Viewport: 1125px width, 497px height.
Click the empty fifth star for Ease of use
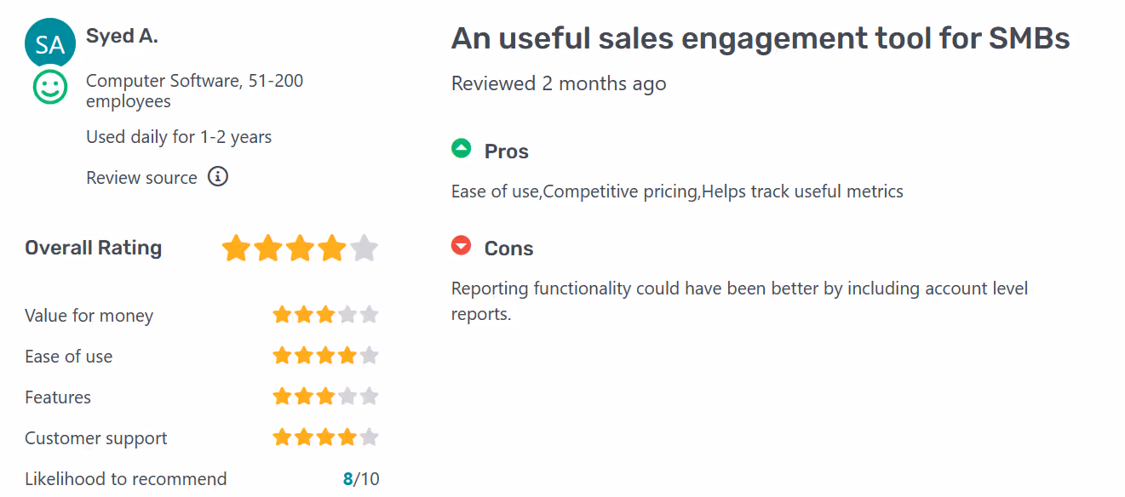point(370,356)
